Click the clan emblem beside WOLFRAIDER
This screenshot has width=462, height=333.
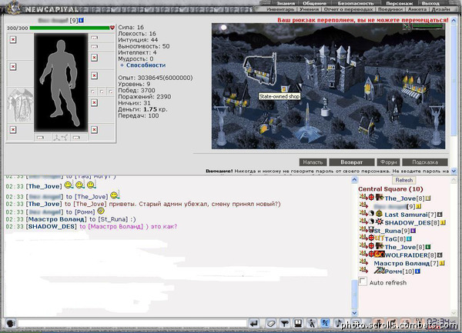click(x=380, y=254)
